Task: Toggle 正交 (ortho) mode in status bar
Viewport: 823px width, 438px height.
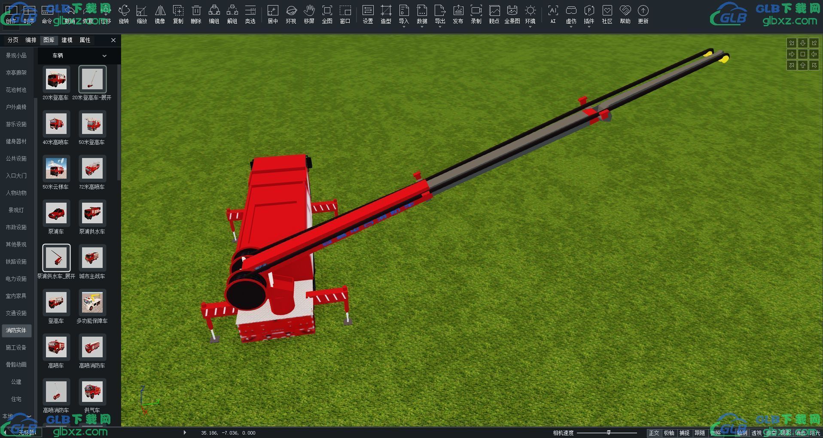Action: (x=654, y=433)
